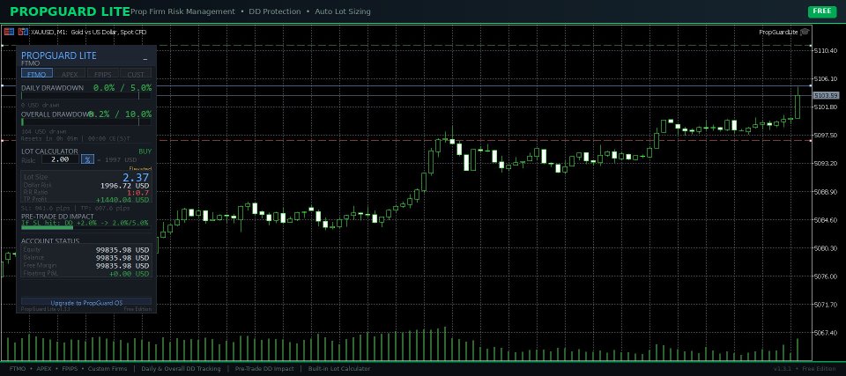Click the Daily Drawdown progress bar
Viewport: 846px width, 376px height.
point(86,96)
